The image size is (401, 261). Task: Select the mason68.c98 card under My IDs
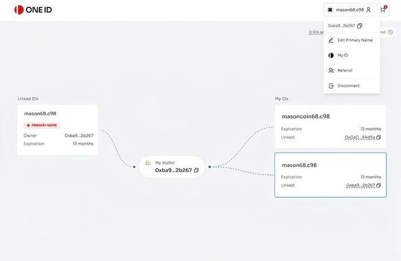[x=331, y=175]
